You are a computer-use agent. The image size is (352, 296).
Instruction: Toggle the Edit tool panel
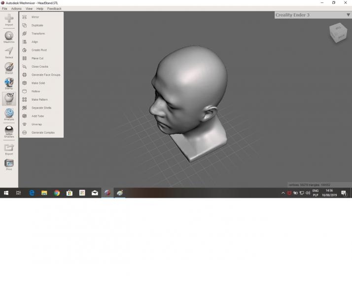click(x=9, y=98)
